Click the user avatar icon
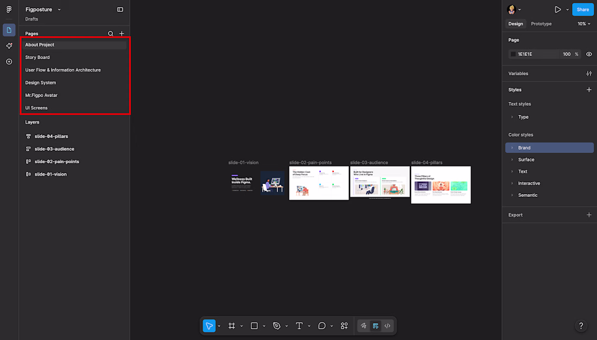The height and width of the screenshot is (340, 597). [511, 10]
